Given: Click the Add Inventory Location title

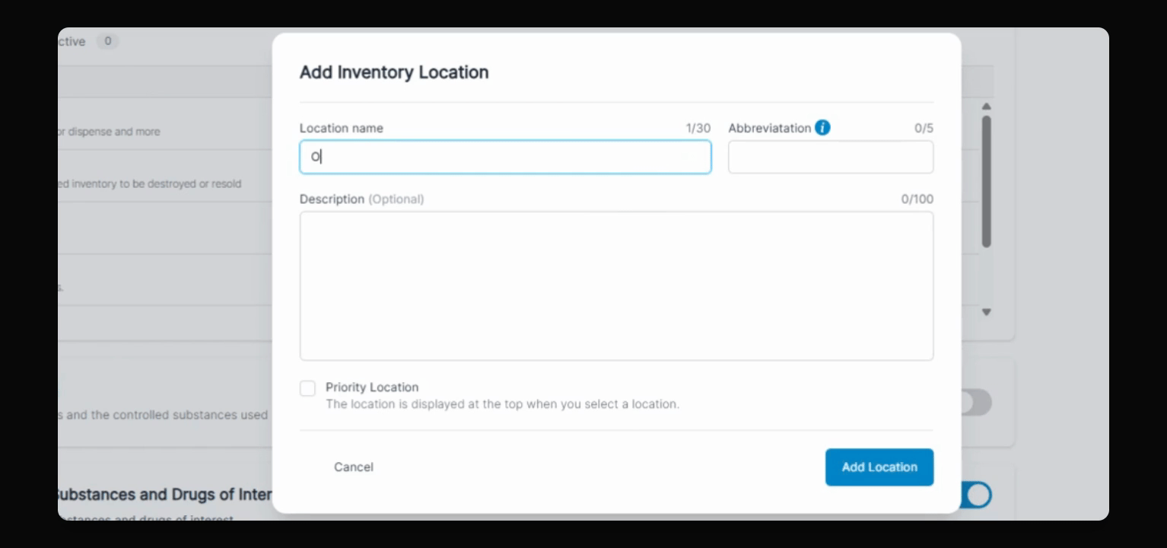Looking at the screenshot, I should (x=394, y=72).
